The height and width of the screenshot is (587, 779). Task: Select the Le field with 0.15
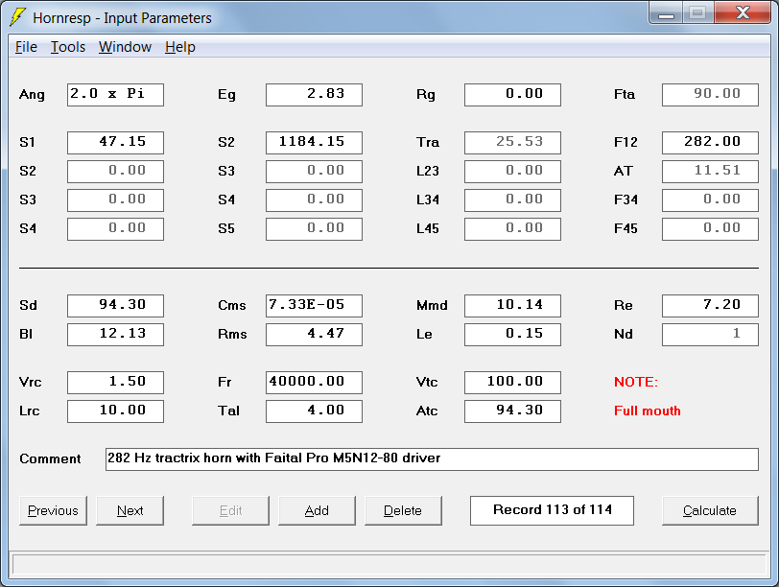[x=512, y=335]
